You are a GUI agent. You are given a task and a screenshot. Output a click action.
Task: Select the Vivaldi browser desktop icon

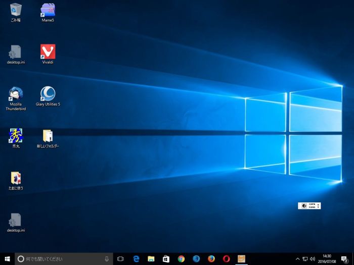tap(48, 51)
